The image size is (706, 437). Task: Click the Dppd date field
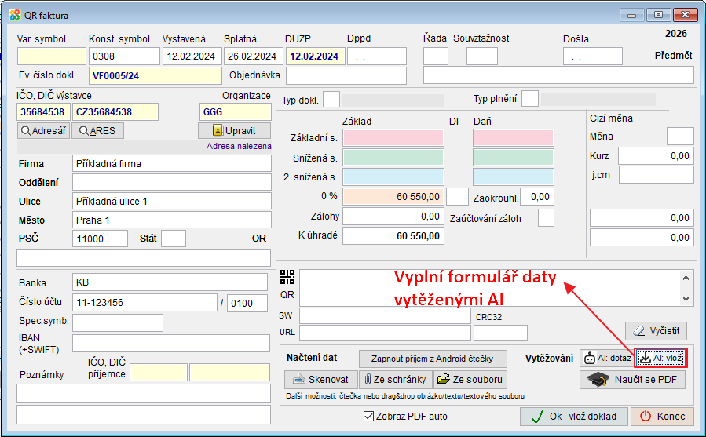coord(377,56)
